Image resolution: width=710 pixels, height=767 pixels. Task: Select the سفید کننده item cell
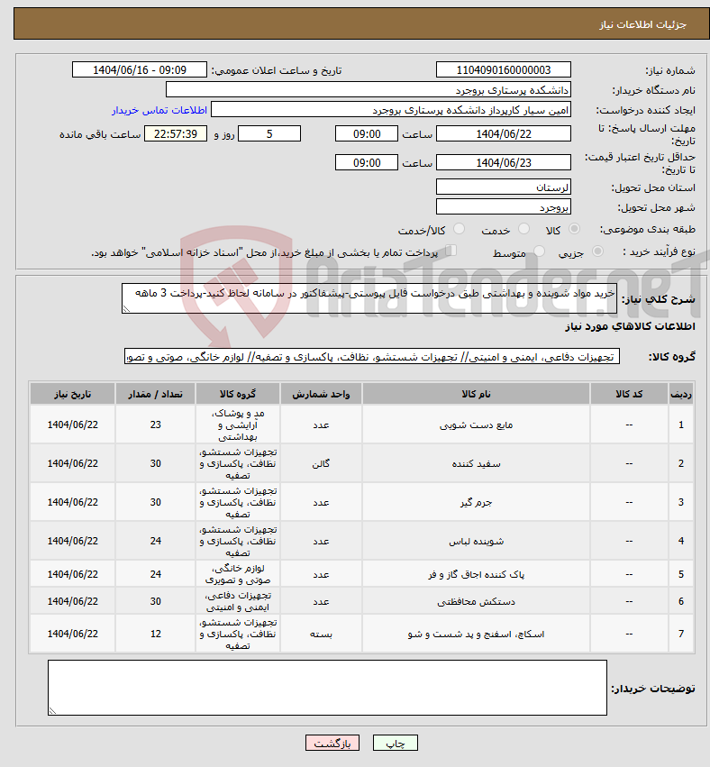476,463
